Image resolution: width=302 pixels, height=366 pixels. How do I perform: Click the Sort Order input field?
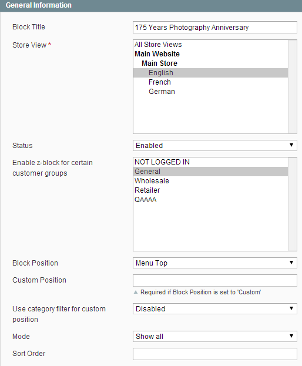click(x=215, y=354)
